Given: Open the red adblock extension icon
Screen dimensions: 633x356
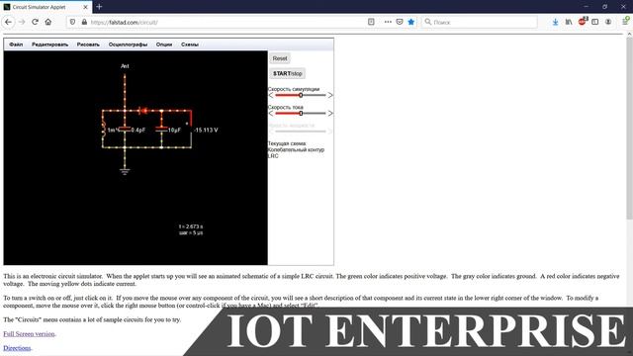Looking at the screenshot, I should click(583, 22).
